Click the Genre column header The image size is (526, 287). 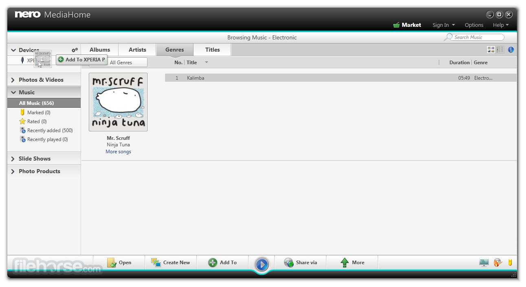pos(480,62)
